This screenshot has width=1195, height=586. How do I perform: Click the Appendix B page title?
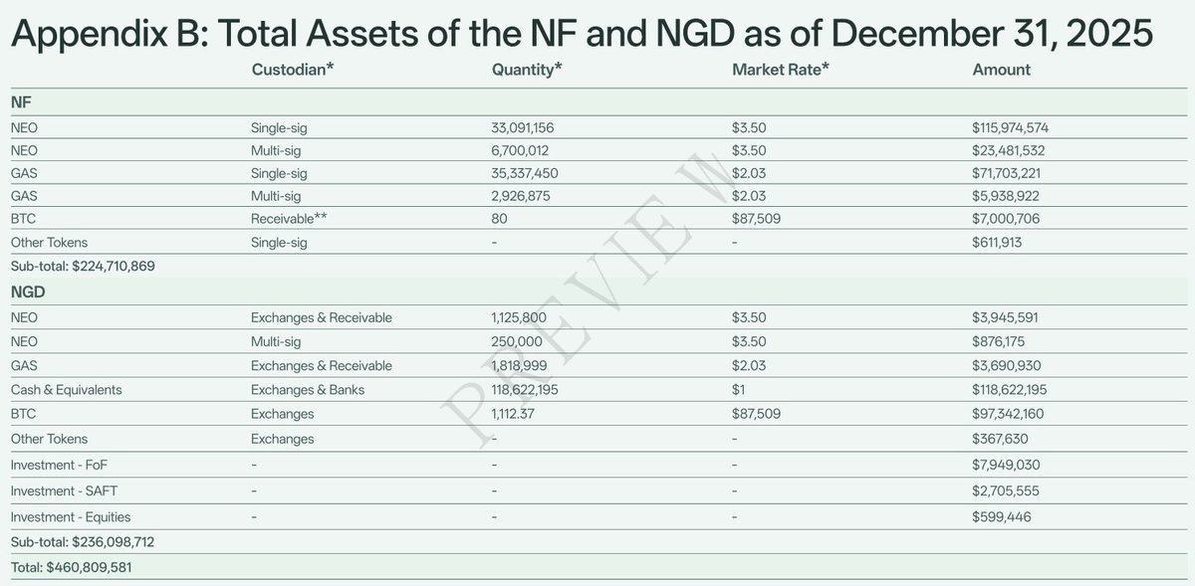tap(582, 32)
